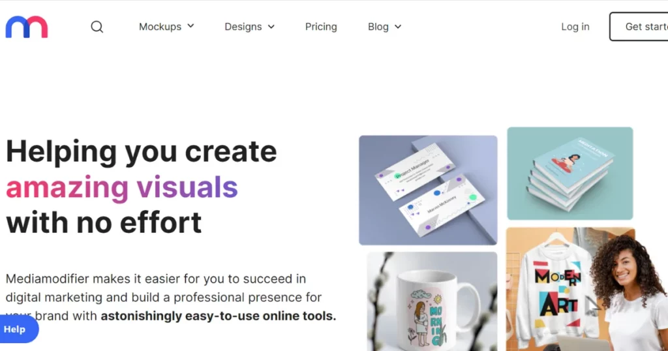Open the search magnifier icon
The image size is (668, 351).
[x=97, y=27]
